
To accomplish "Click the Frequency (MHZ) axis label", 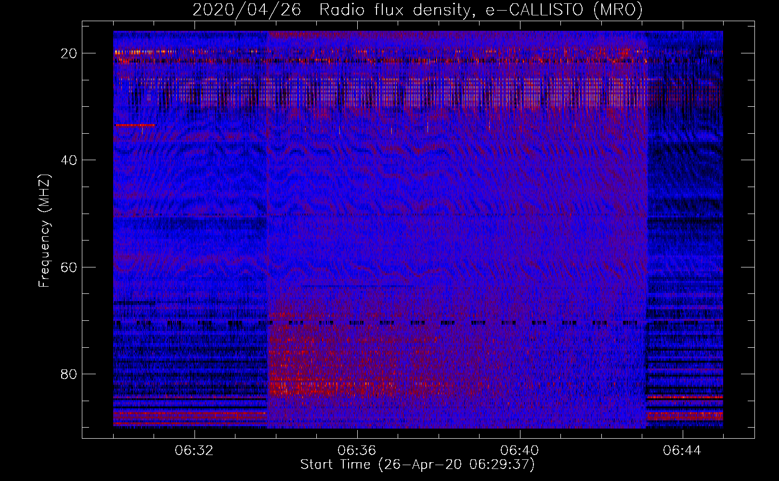I will click(44, 230).
